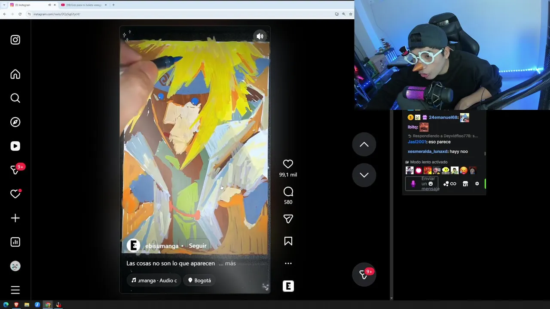Open the three-dot options for the reel

click(x=288, y=264)
